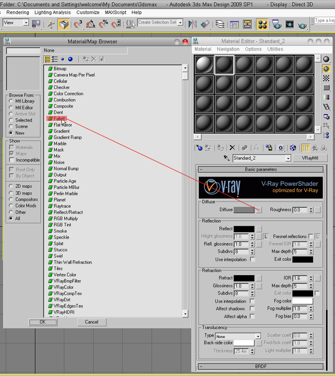Open the Translucency Type dropdown
Screen dimensions: 335x376
[x=258, y=336]
